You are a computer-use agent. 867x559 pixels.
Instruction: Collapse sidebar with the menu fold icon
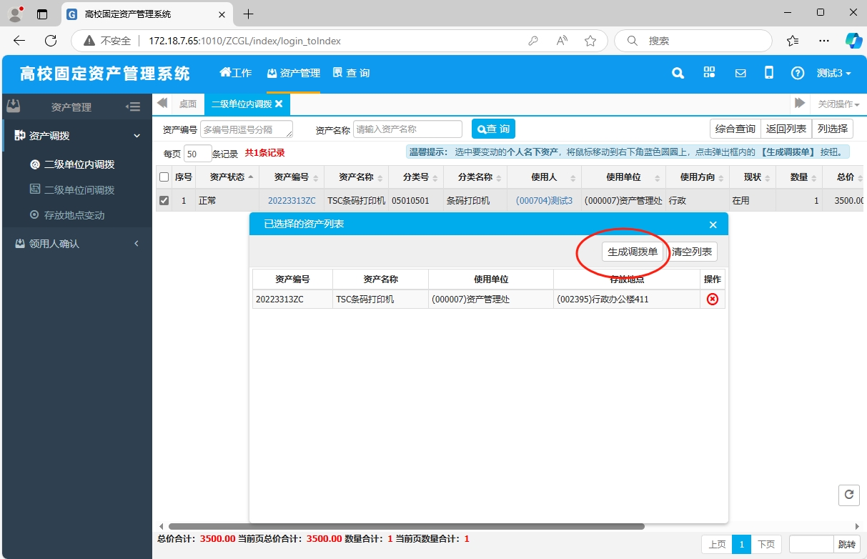(x=133, y=107)
